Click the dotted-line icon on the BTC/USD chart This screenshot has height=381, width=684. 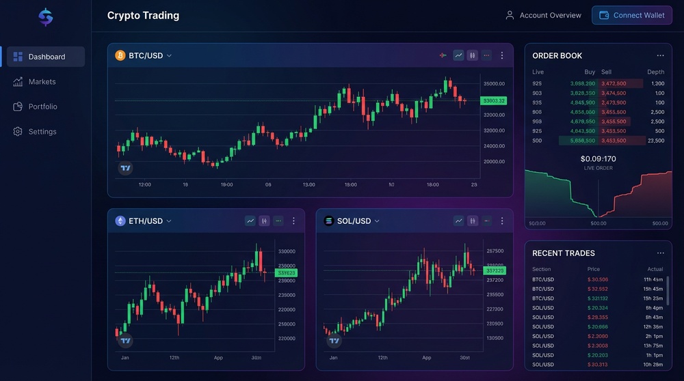coord(486,55)
